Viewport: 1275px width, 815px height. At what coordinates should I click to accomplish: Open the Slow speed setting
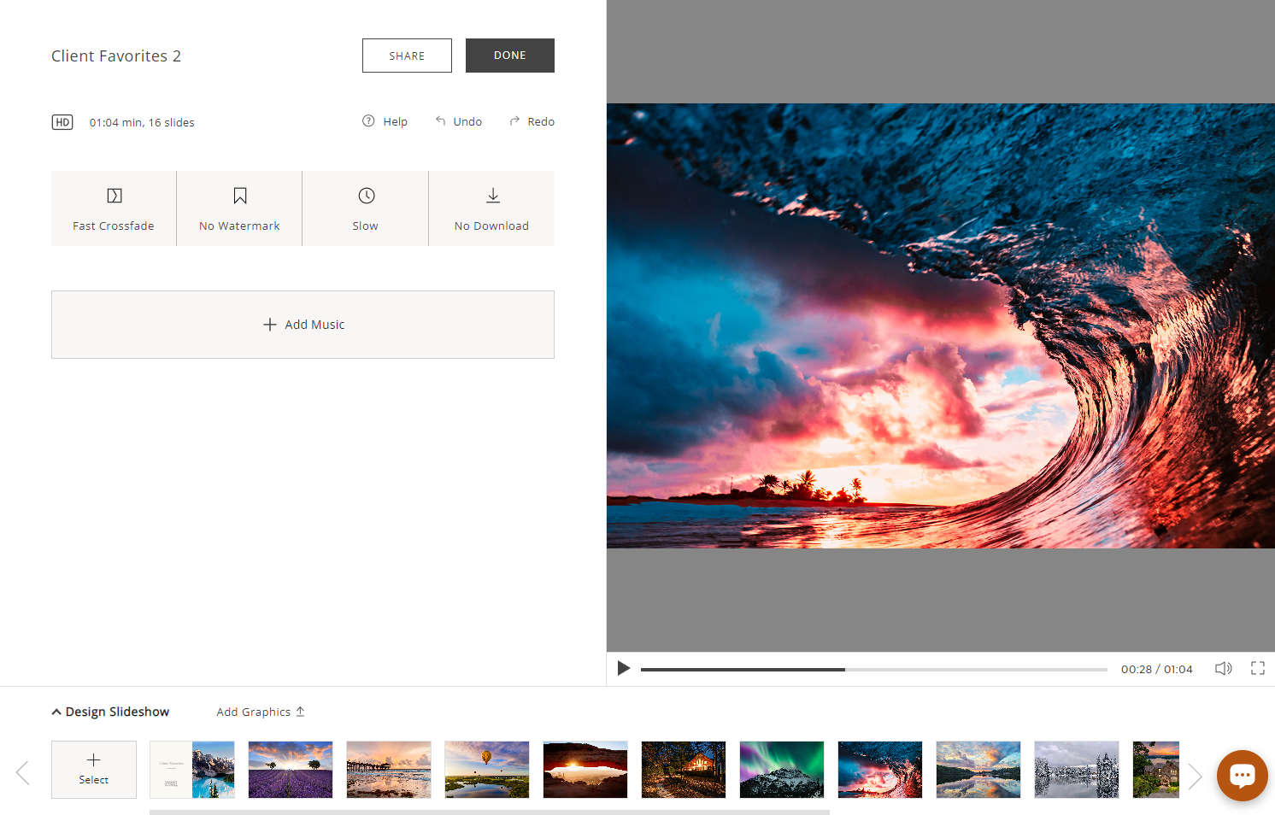[365, 208]
